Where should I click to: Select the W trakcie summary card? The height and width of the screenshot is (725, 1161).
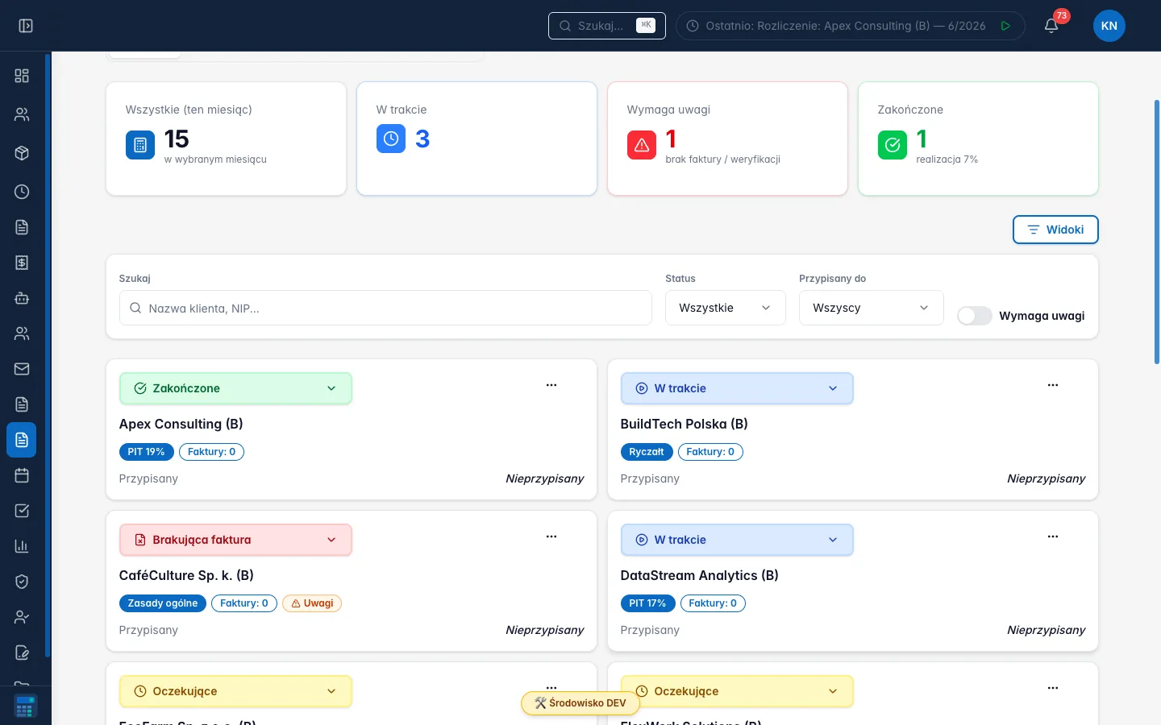pos(476,139)
